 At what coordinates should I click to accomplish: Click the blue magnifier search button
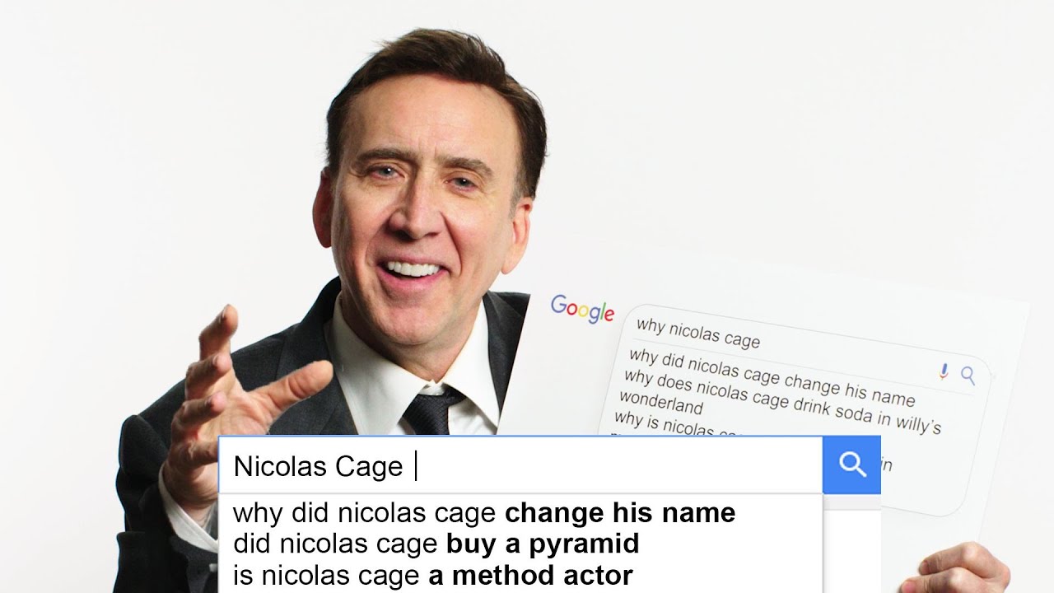(x=851, y=465)
